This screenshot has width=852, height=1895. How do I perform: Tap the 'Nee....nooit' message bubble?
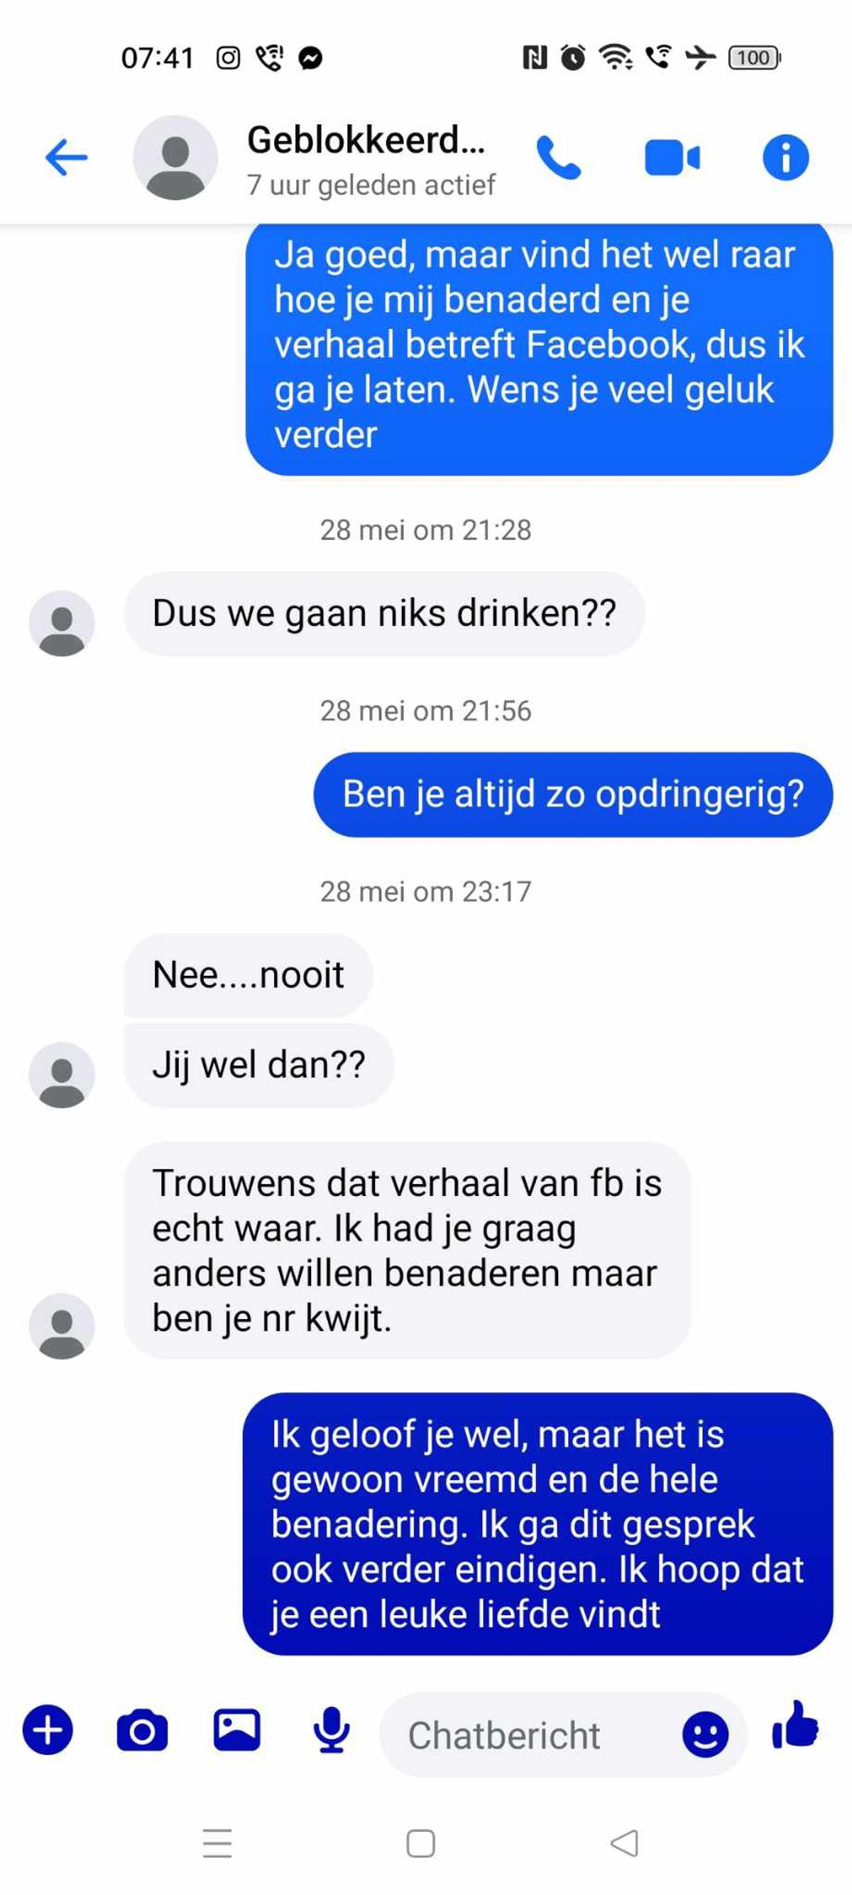click(248, 975)
